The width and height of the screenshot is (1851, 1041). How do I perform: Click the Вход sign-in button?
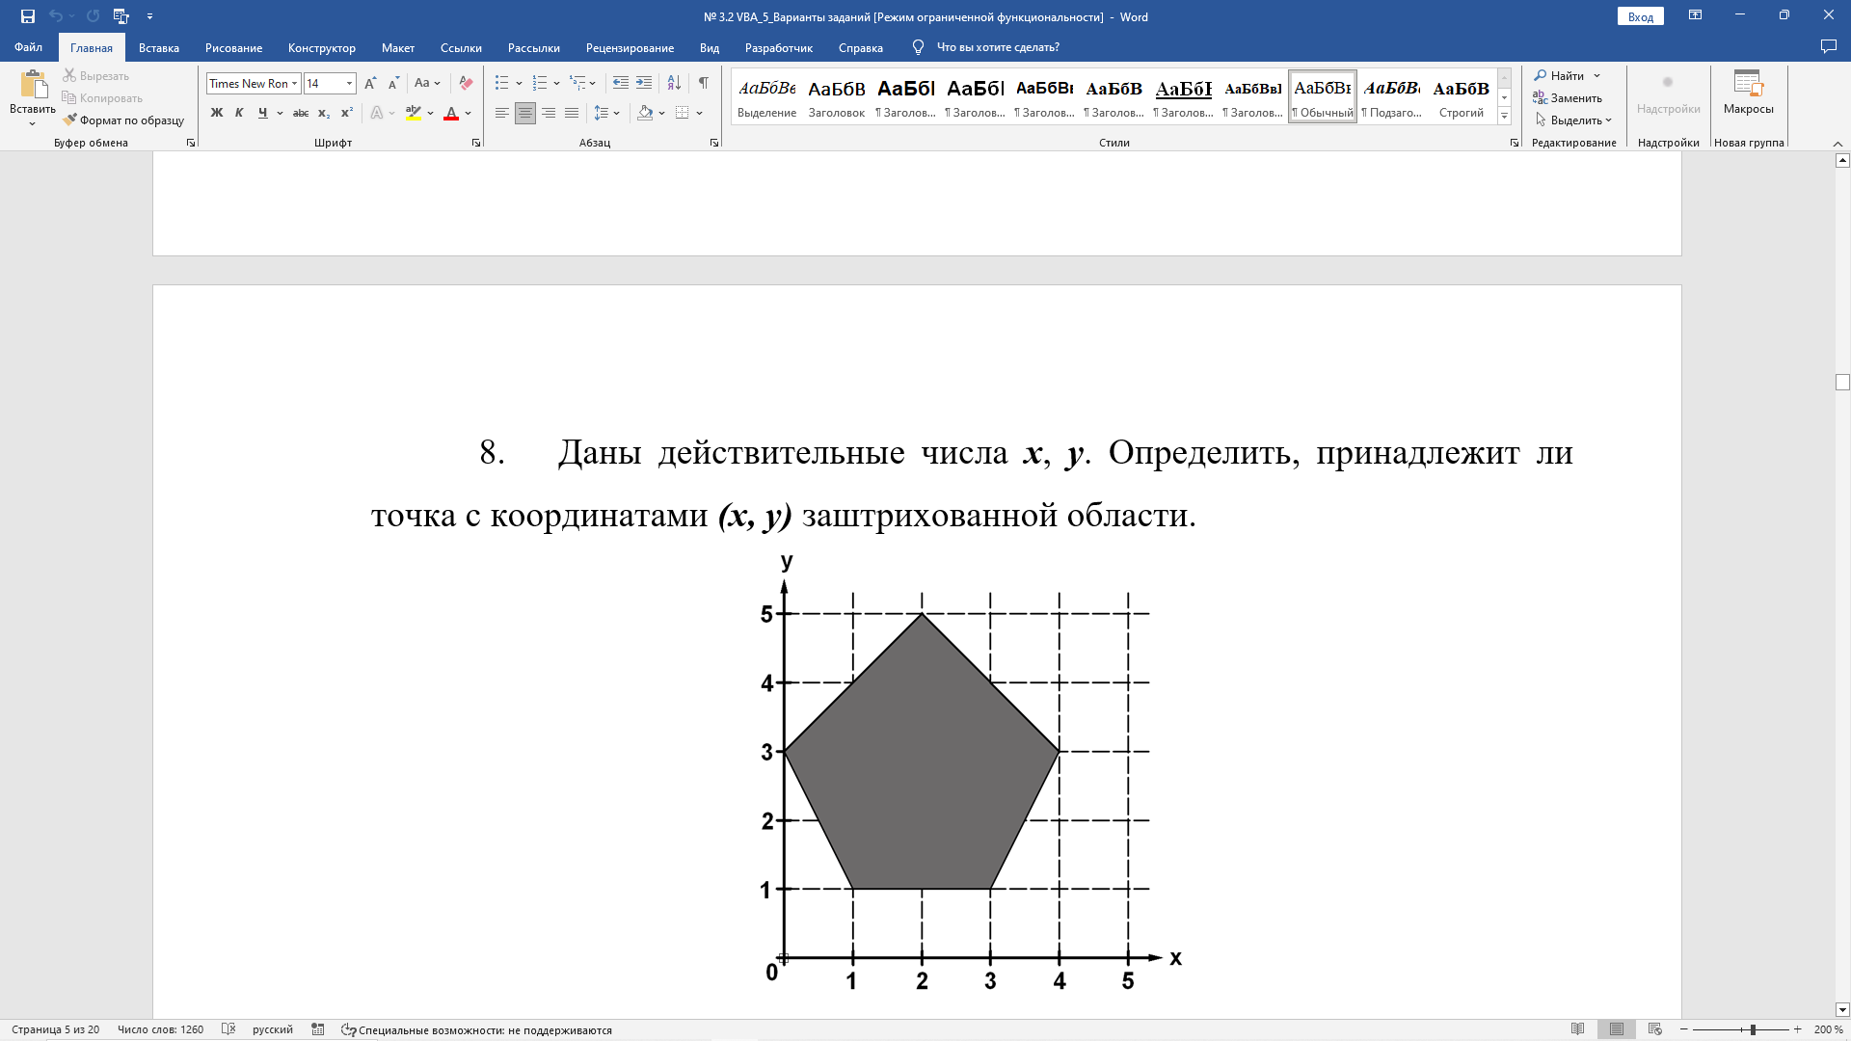1640,16
